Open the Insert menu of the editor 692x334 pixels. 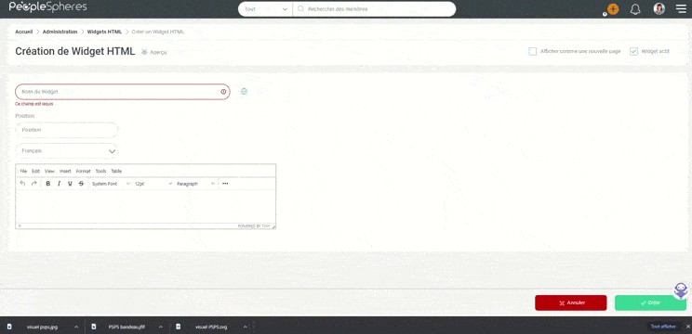[65, 172]
